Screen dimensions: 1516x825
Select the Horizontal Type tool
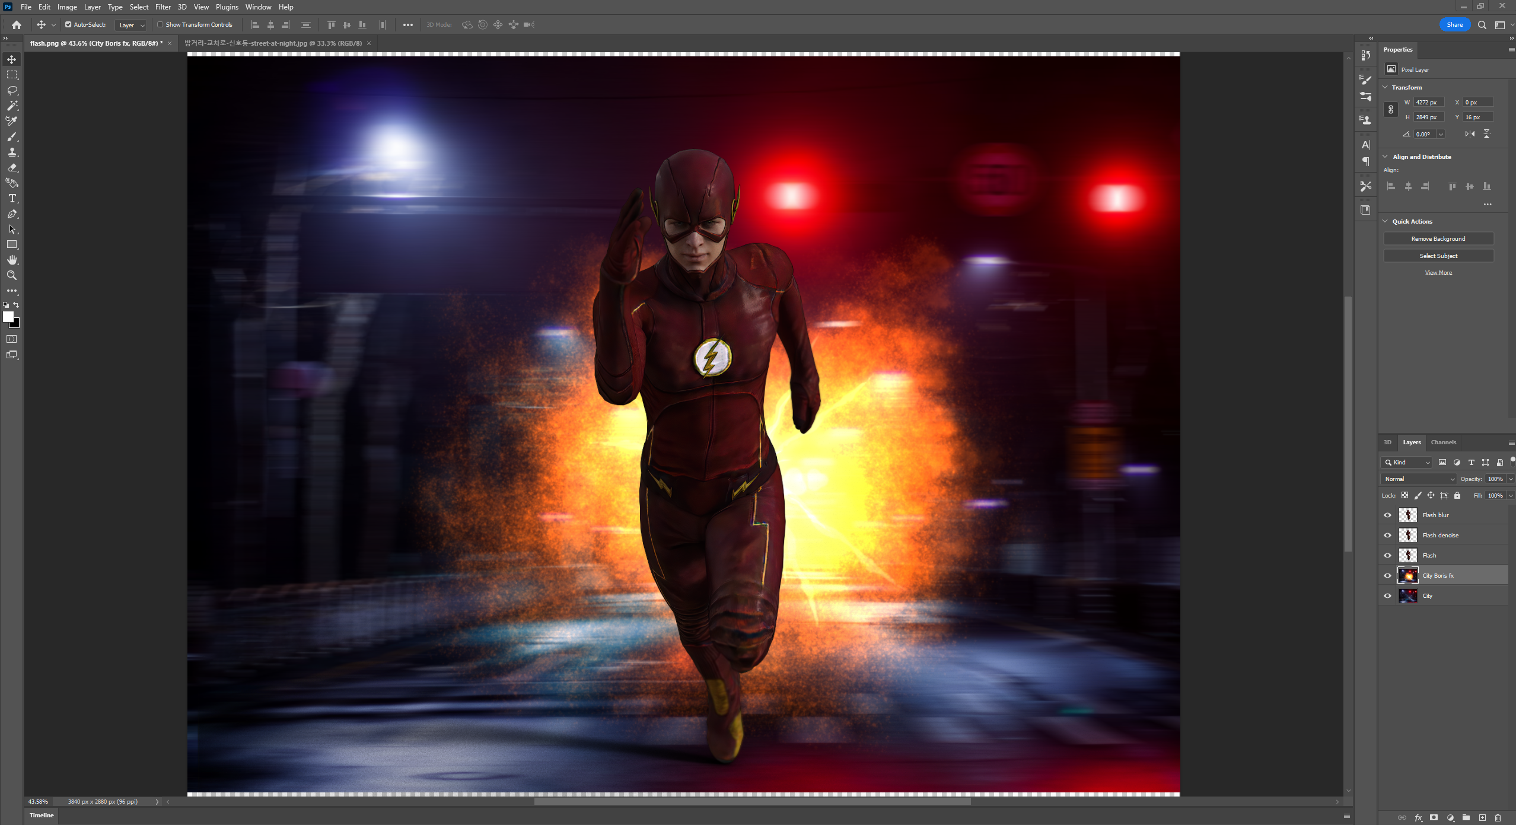(12, 198)
